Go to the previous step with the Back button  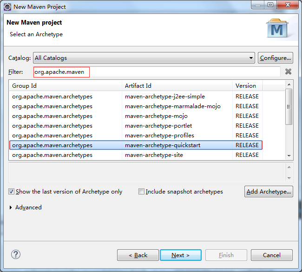(x=138, y=255)
